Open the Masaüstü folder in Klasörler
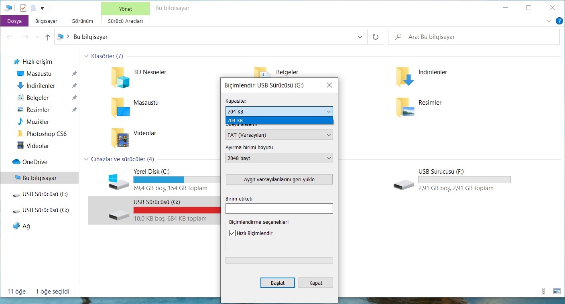The height and width of the screenshot is (304, 565). 120,107
